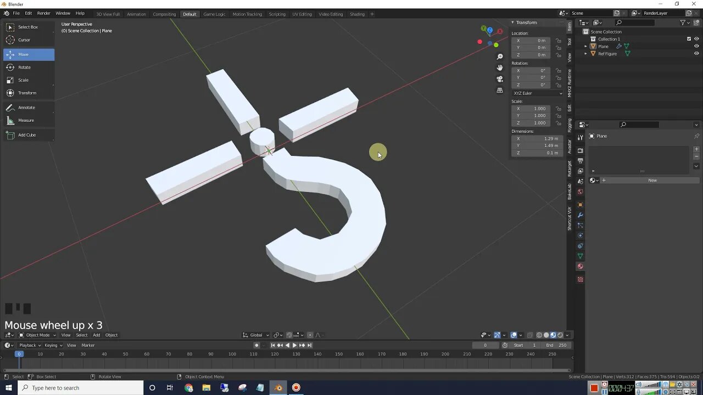703x395 pixels.
Task: Open the Object Mode dropdown
Action: tap(37, 335)
